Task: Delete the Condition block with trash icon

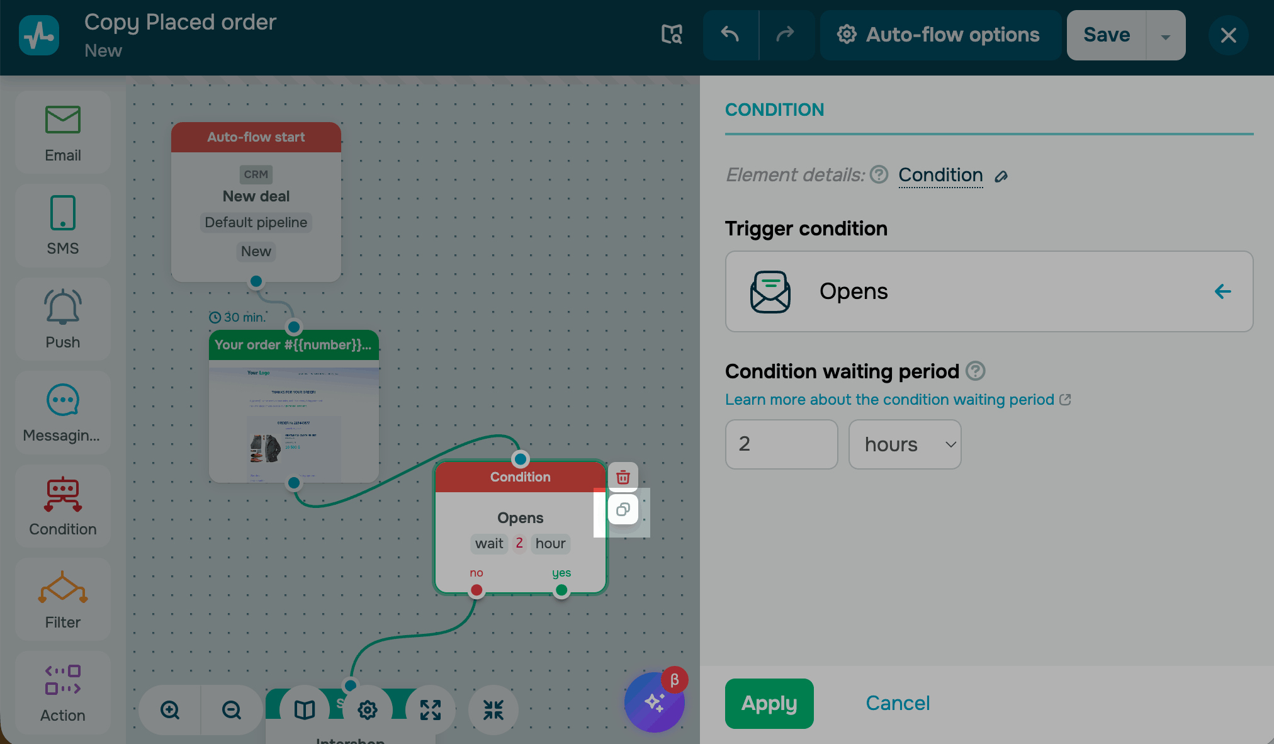Action: click(x=623, y=477)
